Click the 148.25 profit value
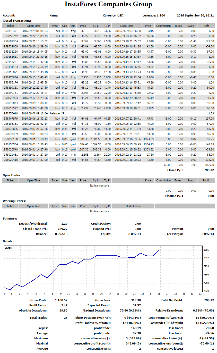This screenshot has height=353, width=217. pos(210,144)
